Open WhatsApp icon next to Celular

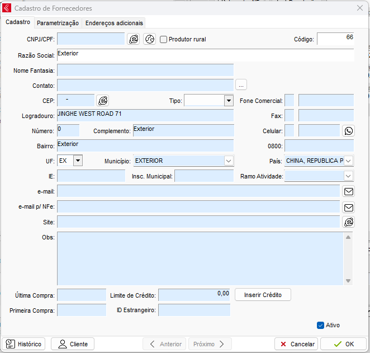pos(349,131)
